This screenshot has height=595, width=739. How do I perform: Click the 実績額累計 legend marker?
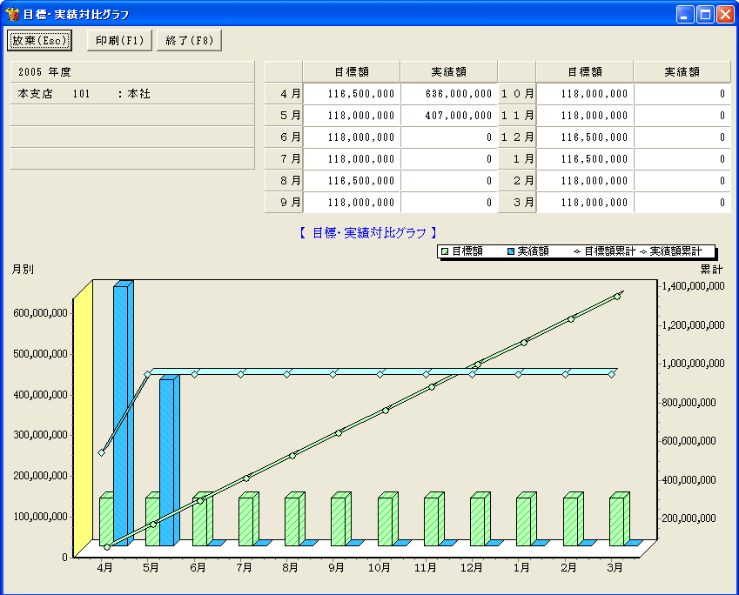tap(643, 252)
